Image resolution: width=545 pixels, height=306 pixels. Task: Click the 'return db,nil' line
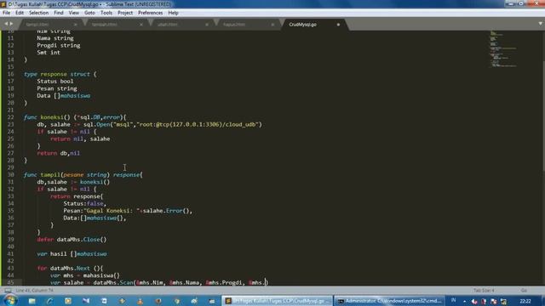point(59,153)
